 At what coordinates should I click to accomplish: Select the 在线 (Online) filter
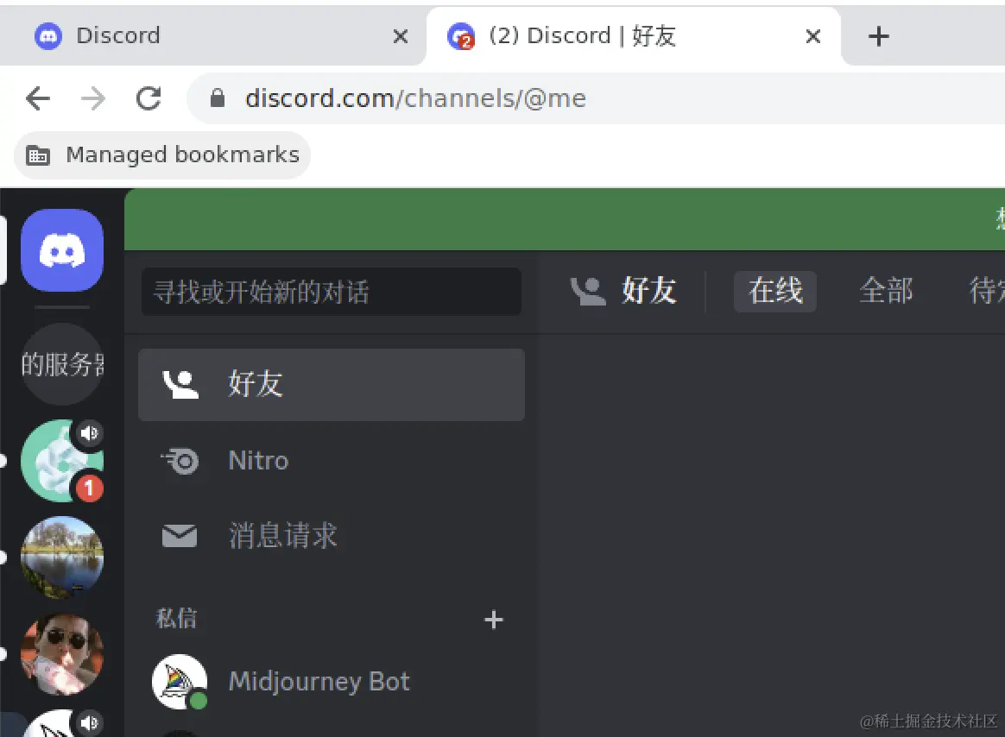pos(774,292)
